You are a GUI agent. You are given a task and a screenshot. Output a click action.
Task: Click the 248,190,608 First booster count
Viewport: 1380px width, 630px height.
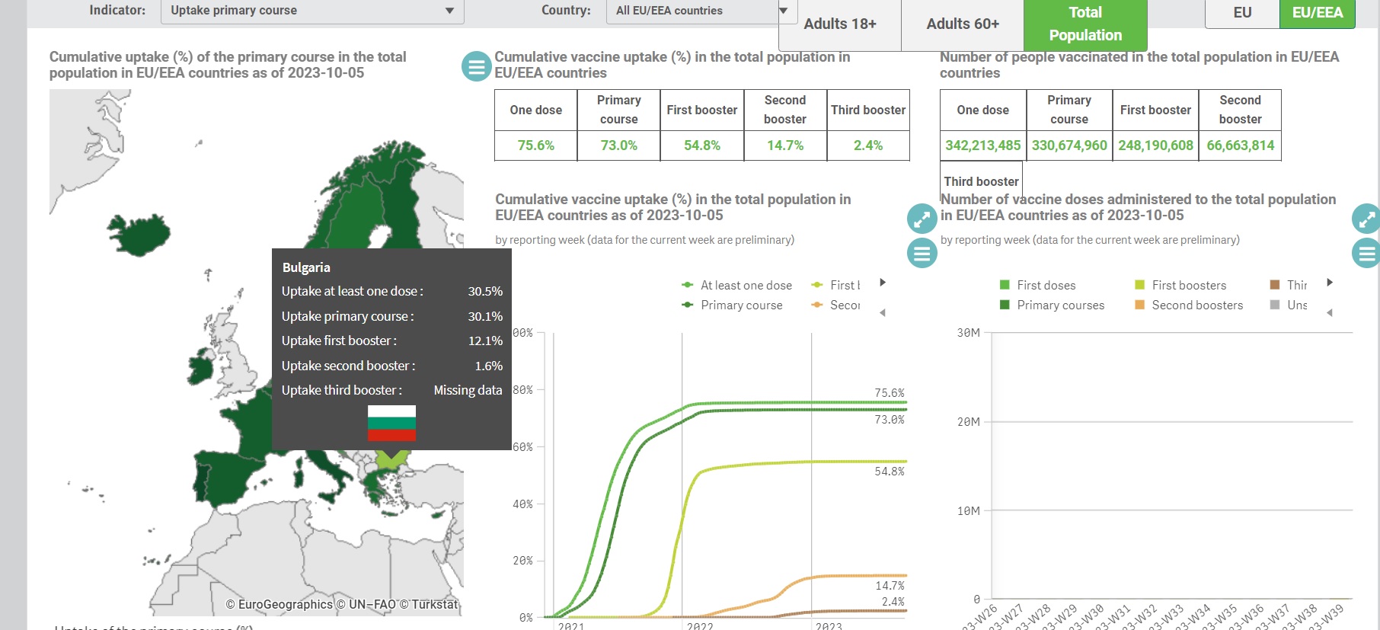1155,146
